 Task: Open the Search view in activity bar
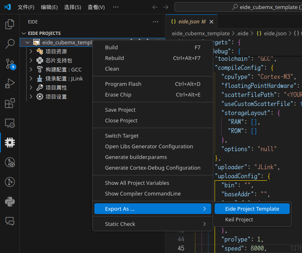point(9,44)
